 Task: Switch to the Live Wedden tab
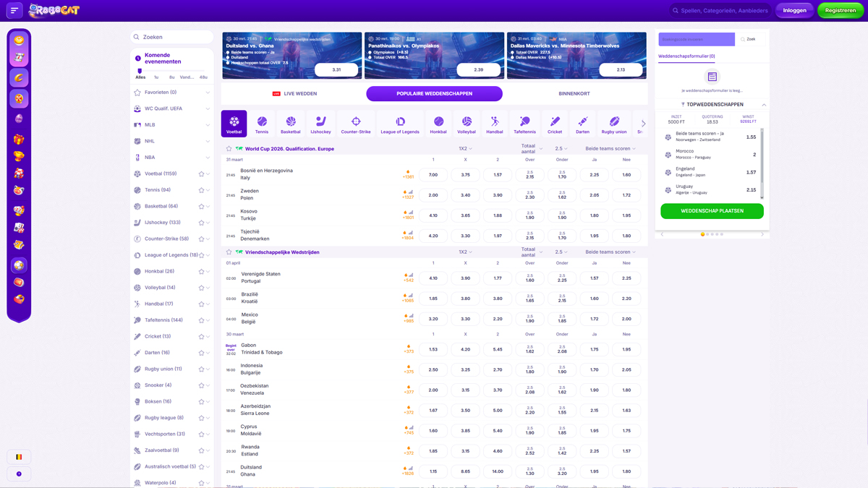click(294, 94)
